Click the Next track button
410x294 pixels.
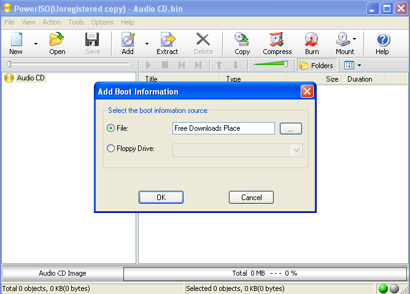pyautogui.click(x=198, y=65)
